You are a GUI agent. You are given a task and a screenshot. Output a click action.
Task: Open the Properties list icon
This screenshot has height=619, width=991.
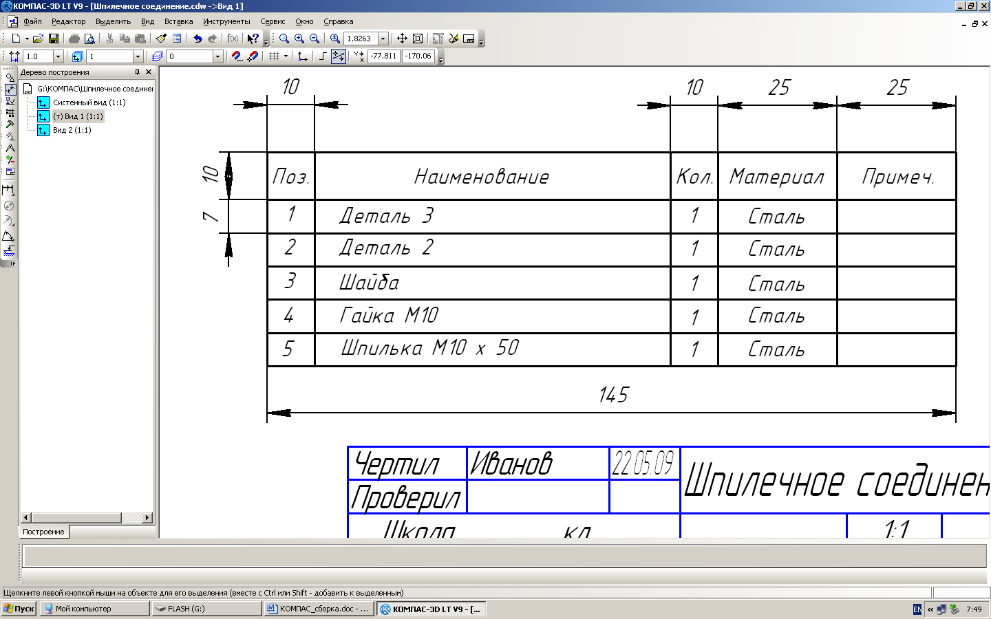click(176, 39)
